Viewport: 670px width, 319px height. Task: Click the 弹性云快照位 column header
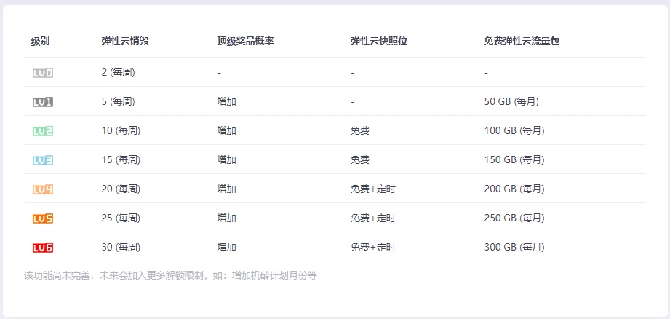379,42
